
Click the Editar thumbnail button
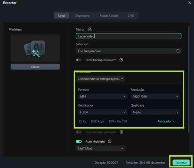(35, 67)
